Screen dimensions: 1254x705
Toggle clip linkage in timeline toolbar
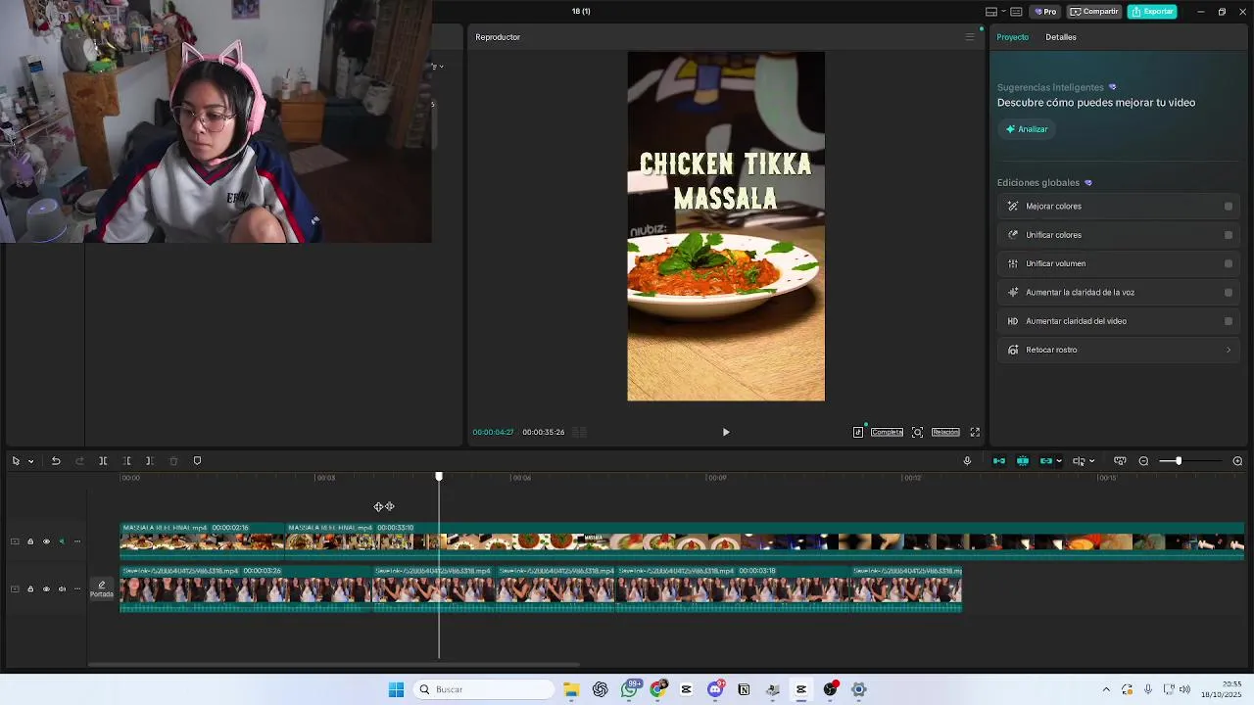(x=1045, y=461)
